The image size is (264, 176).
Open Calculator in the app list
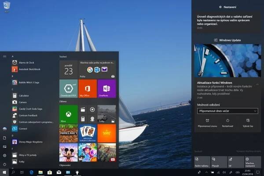click(x=24, y=95)
